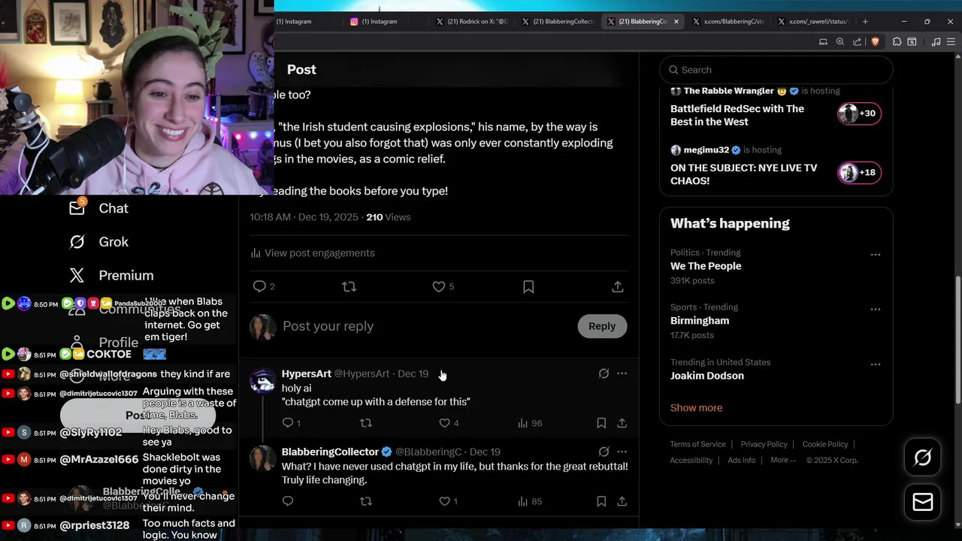Open BlabberingCollector profile name in reply
Image resolution: width=962 pixels, height=541 pixels.
[330, 452]
